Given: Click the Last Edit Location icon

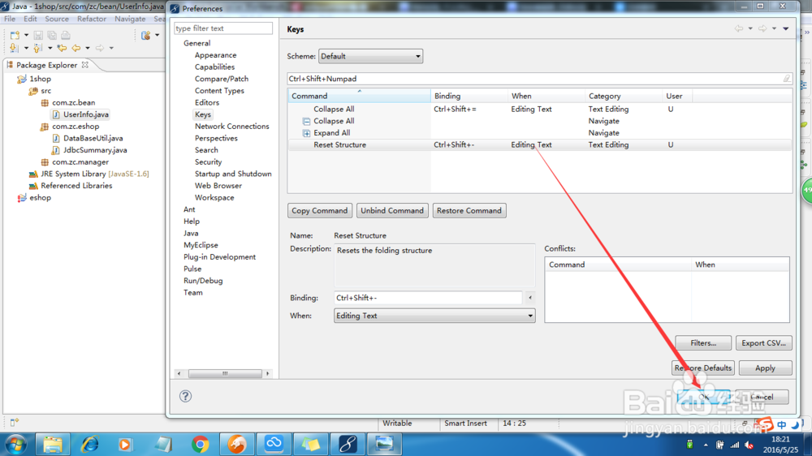Looking at the screenshot, I should click(x=63, y=48).
